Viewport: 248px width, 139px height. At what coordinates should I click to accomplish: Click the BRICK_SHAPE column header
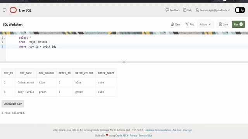[x=106, y=73]
